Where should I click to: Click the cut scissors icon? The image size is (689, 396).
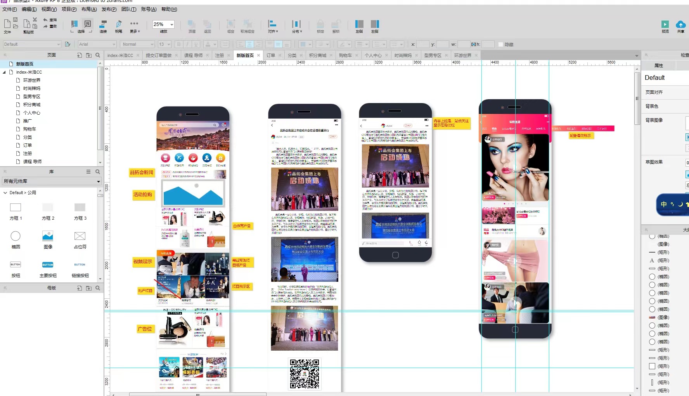[35, 20]
